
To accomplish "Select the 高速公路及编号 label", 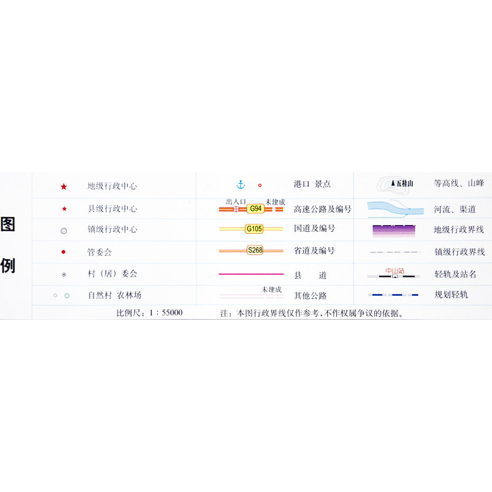I will pos(322,209).
